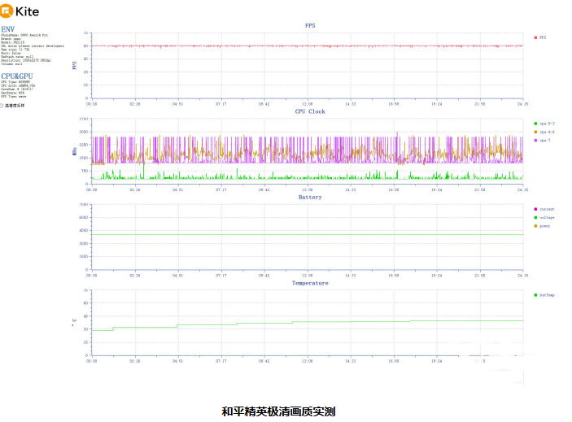Click the red FPS legend marker
Viewport: 572px width, 422px height.
coord(535,37)
